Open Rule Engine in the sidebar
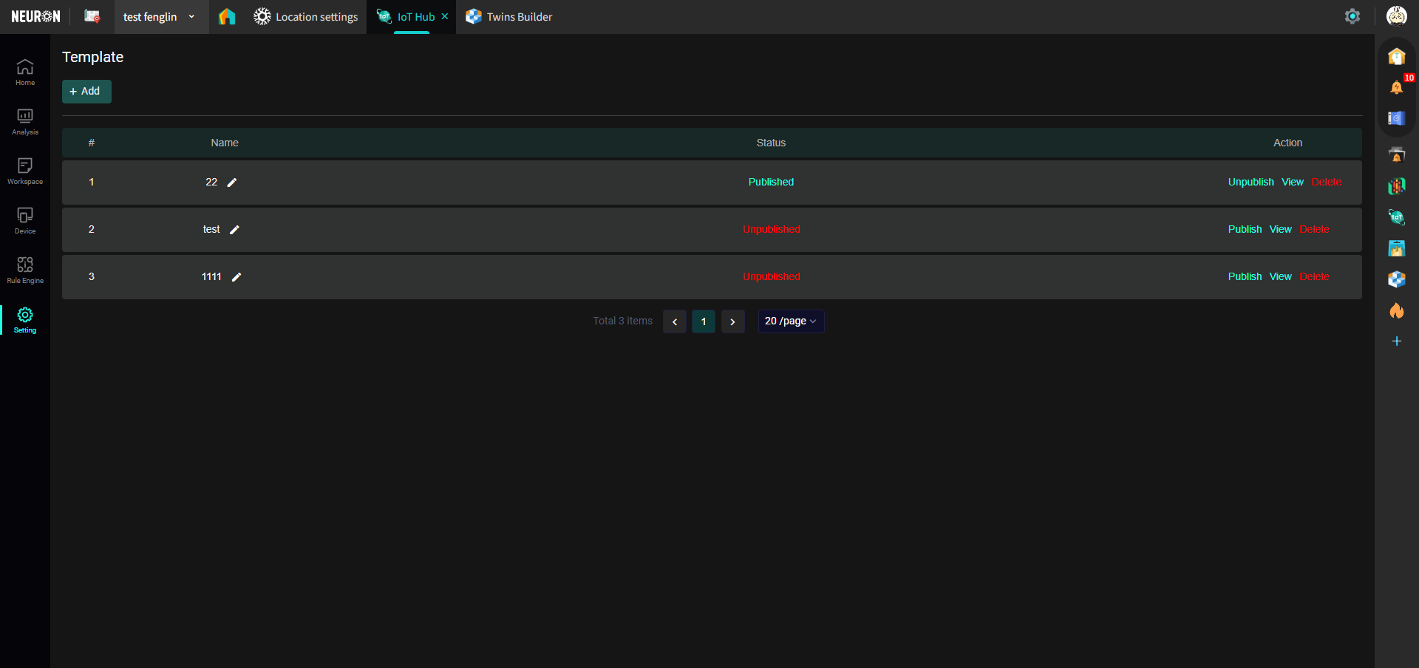 pyautogui.click(x=25, y=270)
